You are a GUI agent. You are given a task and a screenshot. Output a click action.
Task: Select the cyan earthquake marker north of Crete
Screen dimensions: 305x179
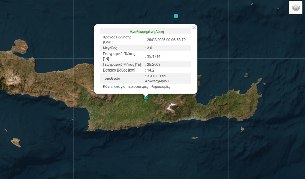click(x=176, y=16)
